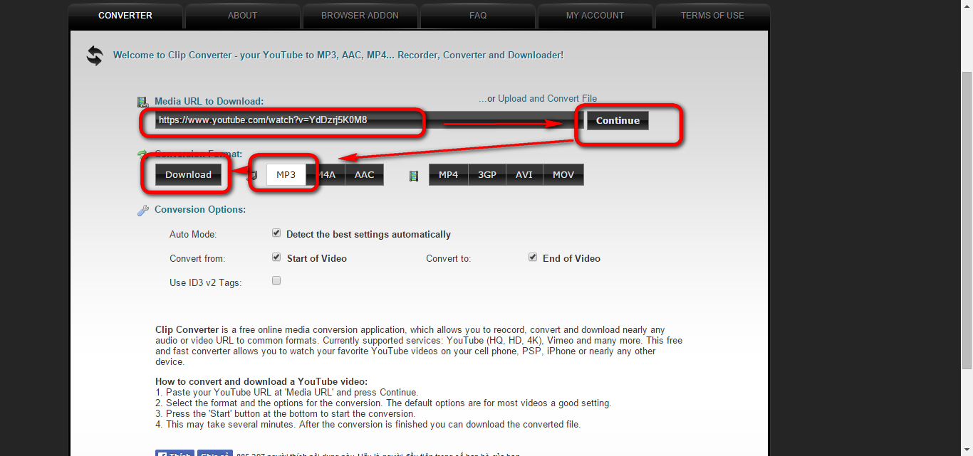Click the Media URL film icon
973x456 pixels.
(x=142, y=102)
